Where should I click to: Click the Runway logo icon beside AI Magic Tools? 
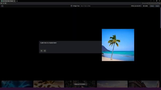pos(71,6)
